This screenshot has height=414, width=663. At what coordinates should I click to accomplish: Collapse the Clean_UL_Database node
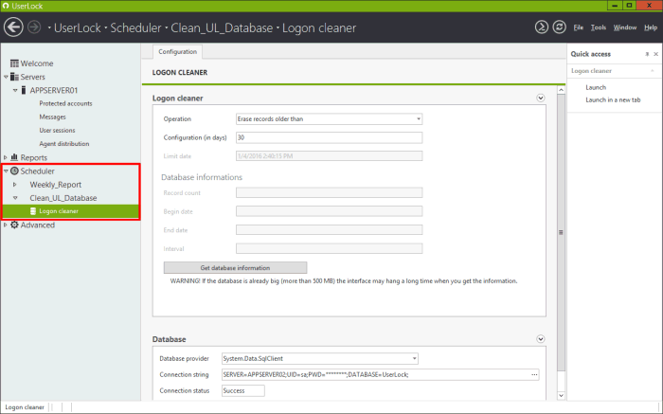15,198
